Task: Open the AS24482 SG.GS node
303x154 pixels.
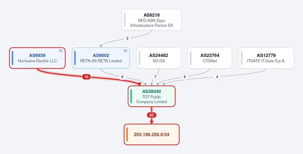Action: pyautogui.click(x=159, y=58)
